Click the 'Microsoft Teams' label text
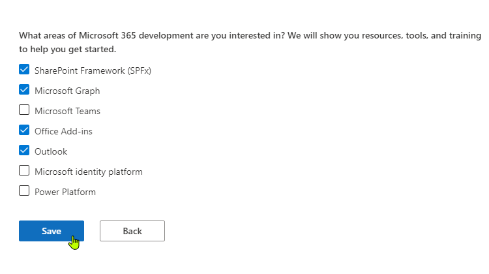Screen dimensions: 489x274 [67, 111]
